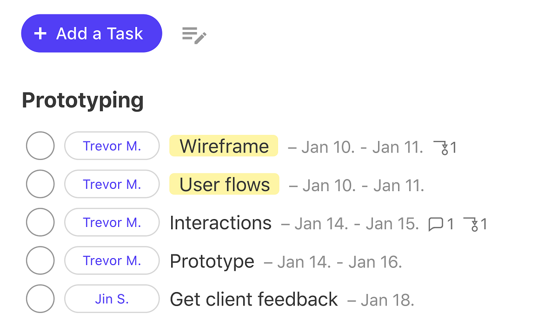
Task: Click the subtask icon on Wireframe
Action: [x=445, y=147]
